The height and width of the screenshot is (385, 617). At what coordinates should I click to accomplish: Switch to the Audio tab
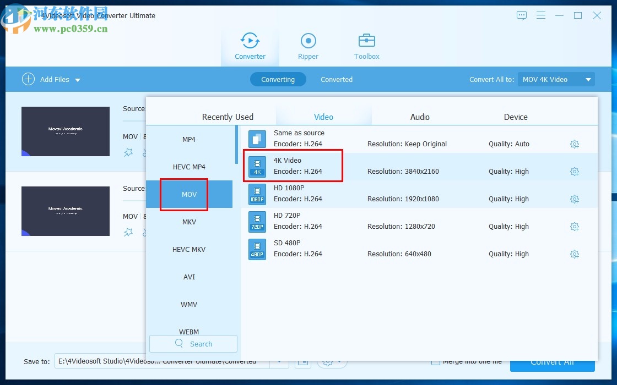[419, 117]
